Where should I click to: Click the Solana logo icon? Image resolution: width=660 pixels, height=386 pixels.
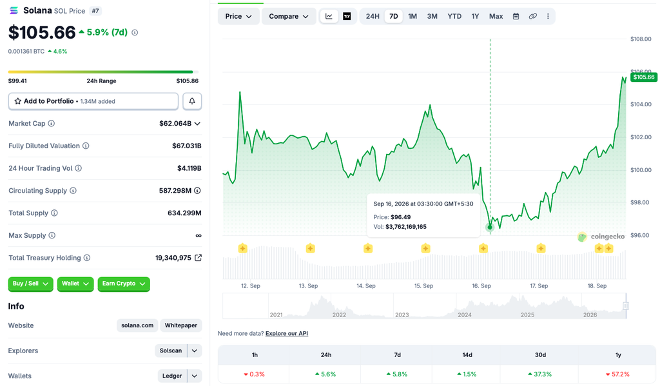pyautogui.click(x=14, y=11)
